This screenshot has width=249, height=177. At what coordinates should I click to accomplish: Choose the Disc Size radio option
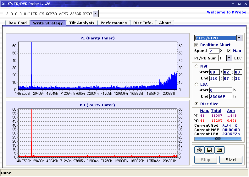pos(196,104)
